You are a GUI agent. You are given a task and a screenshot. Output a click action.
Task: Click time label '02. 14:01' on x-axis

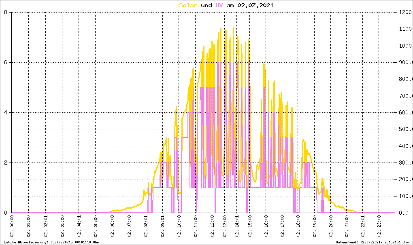pyautogui.click(x=237, y=226)
